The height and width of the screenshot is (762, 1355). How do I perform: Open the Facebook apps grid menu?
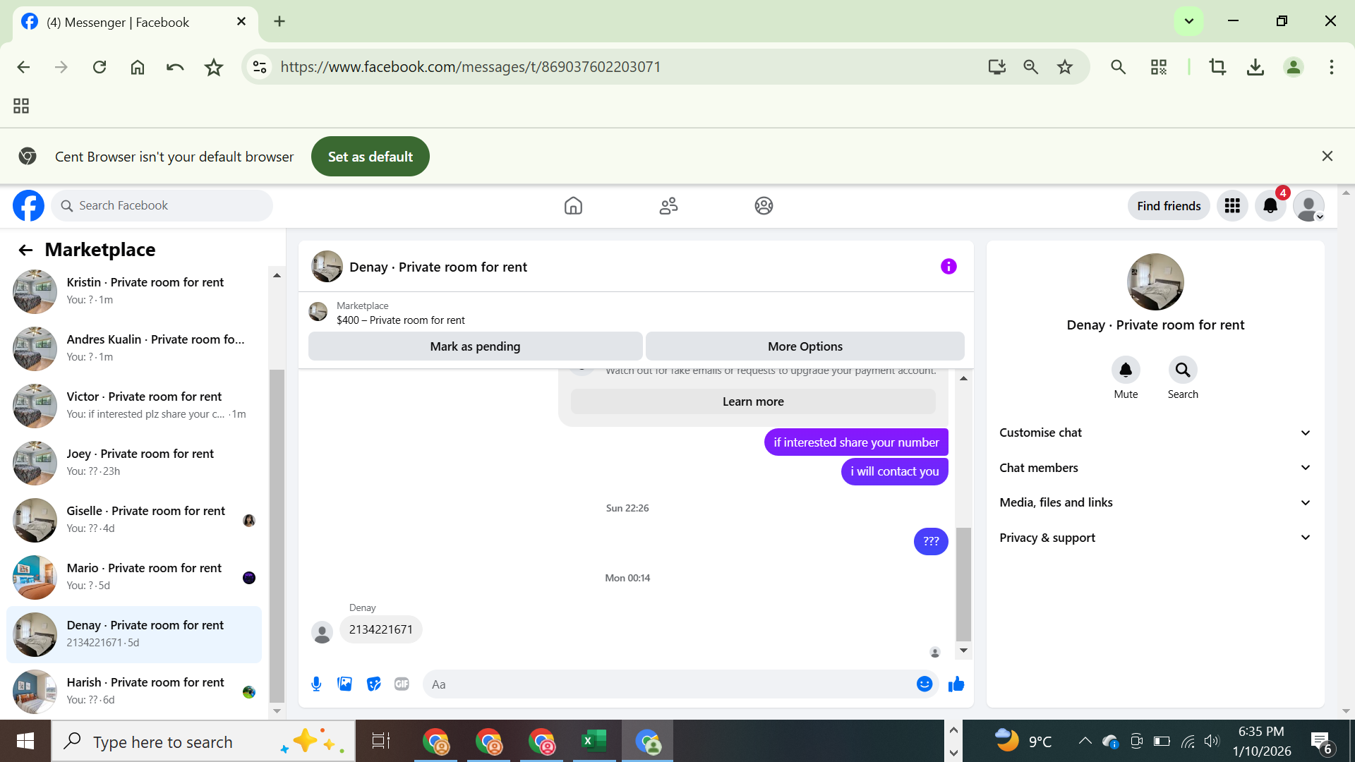tap(1232, 206)
